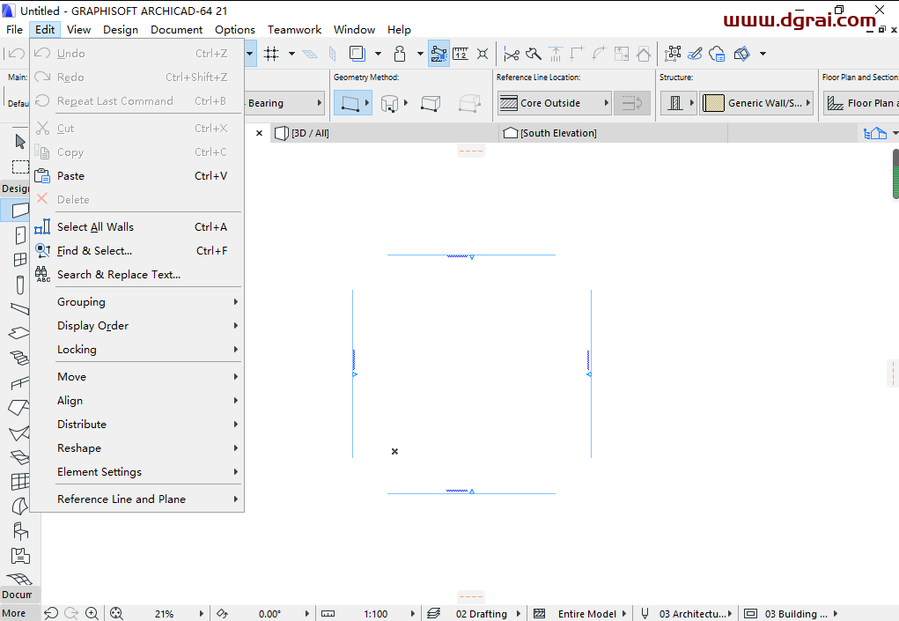Select the Column tool in the toolbox
Screen dimensions: 899x621
click(20, 285)
